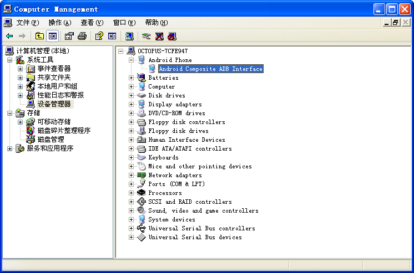
Task: Click the Back arrow toolbar icon
Action: pos(9,36)
